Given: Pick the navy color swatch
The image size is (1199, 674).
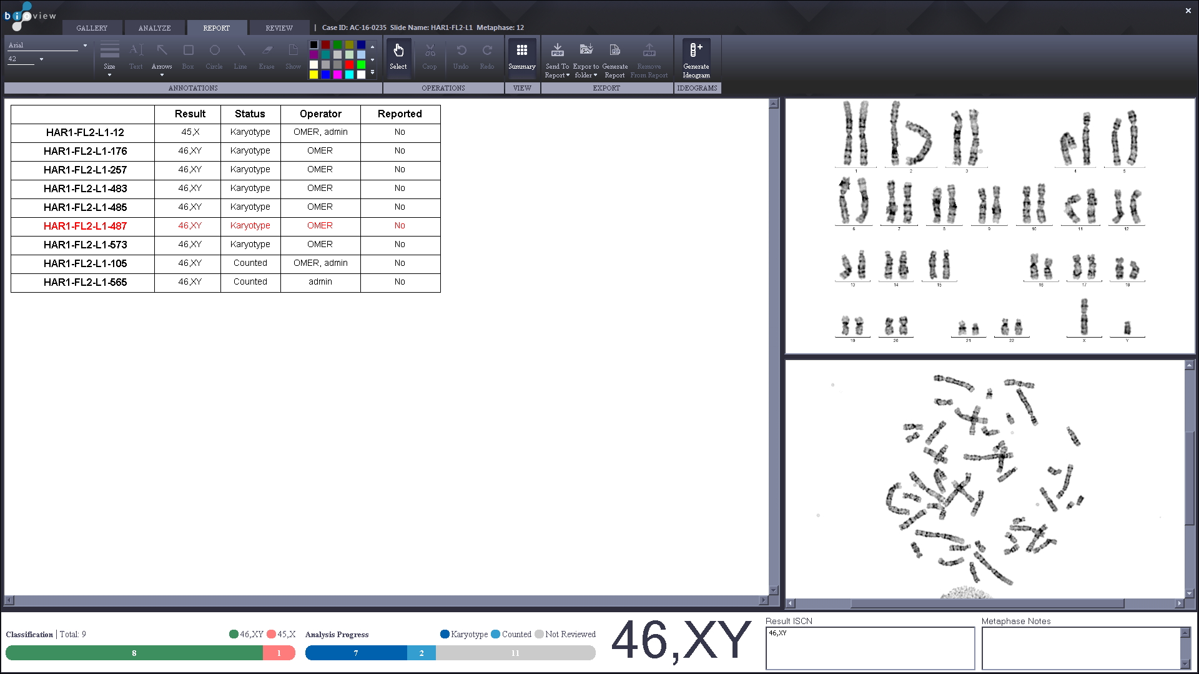Looking at the screenshot, I should [x=362, y=45].
